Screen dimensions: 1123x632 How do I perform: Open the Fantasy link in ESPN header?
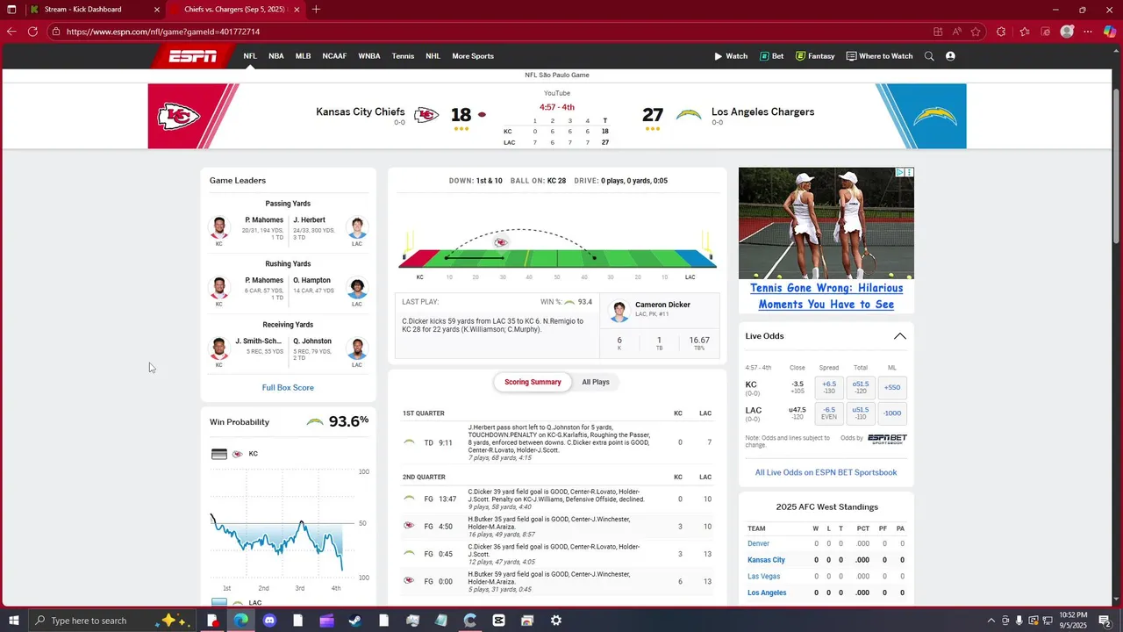tap(815, 56)
